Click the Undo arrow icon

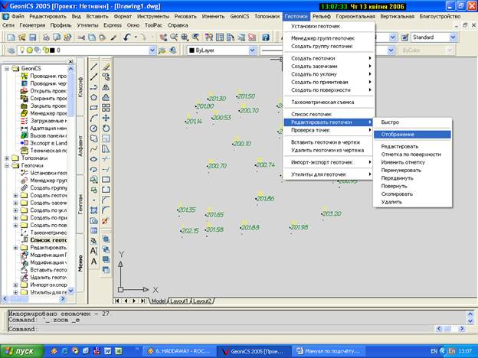click(127, 37)
